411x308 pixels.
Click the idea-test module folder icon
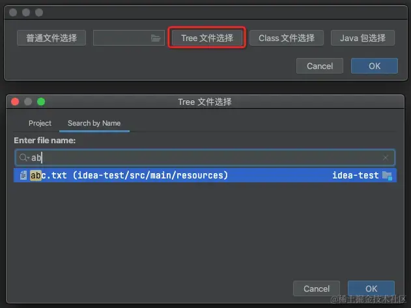click(x=387, y=175)
